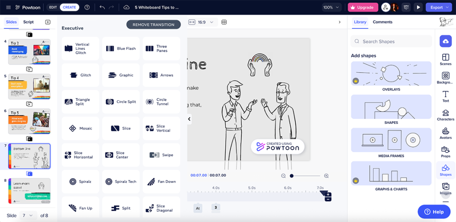This screenshot has height=222, width=456.
Task: Open the Props library
Action: [x=445, y=152]
